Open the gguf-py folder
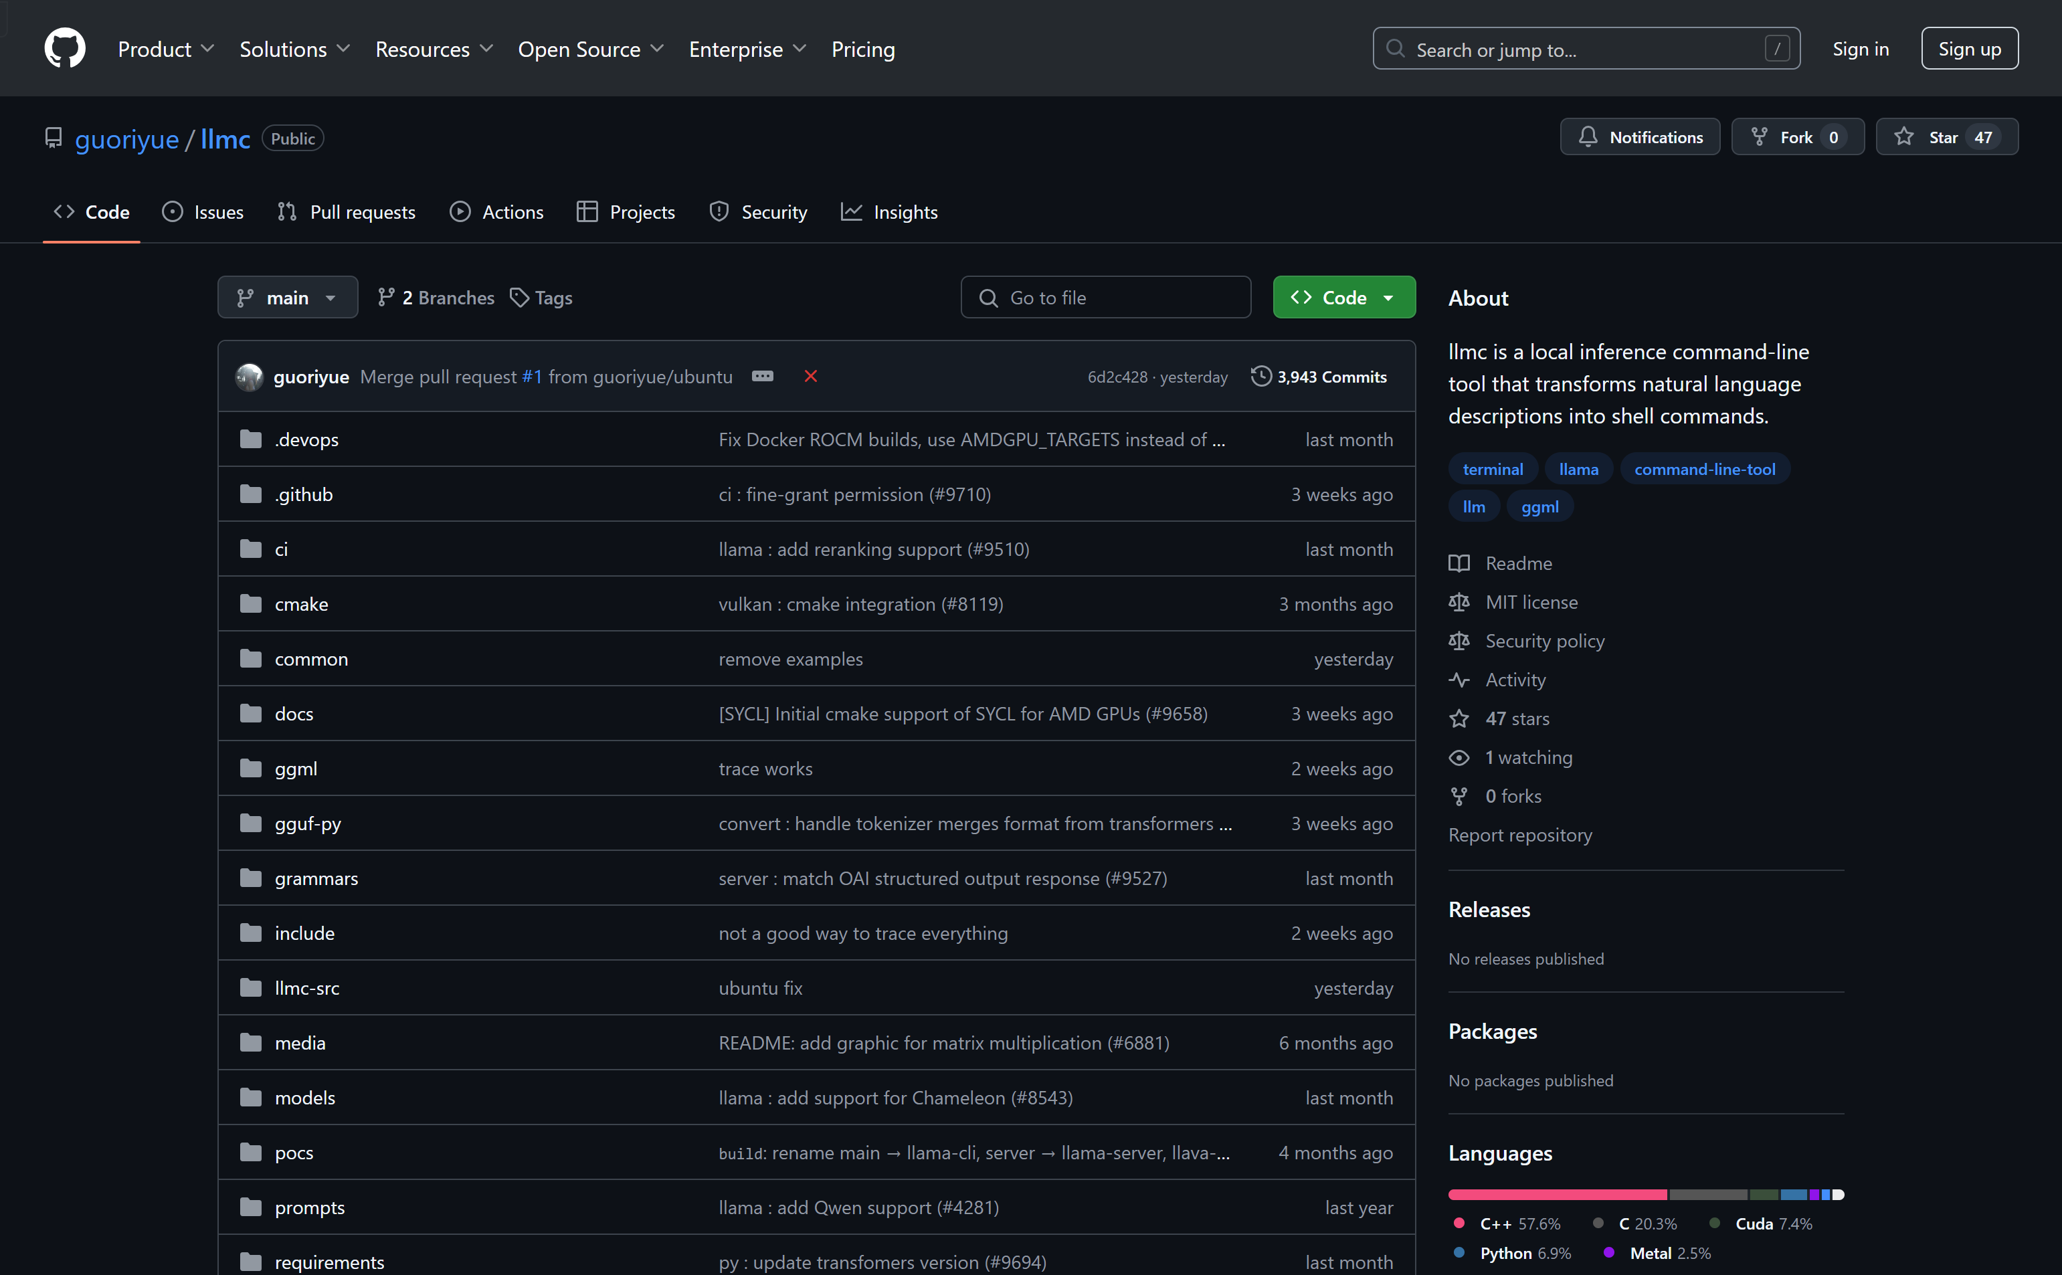 click(x=308, y=823)
